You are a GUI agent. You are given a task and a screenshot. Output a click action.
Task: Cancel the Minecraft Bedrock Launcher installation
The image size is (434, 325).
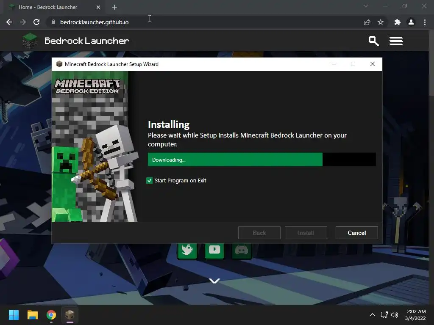356,233
